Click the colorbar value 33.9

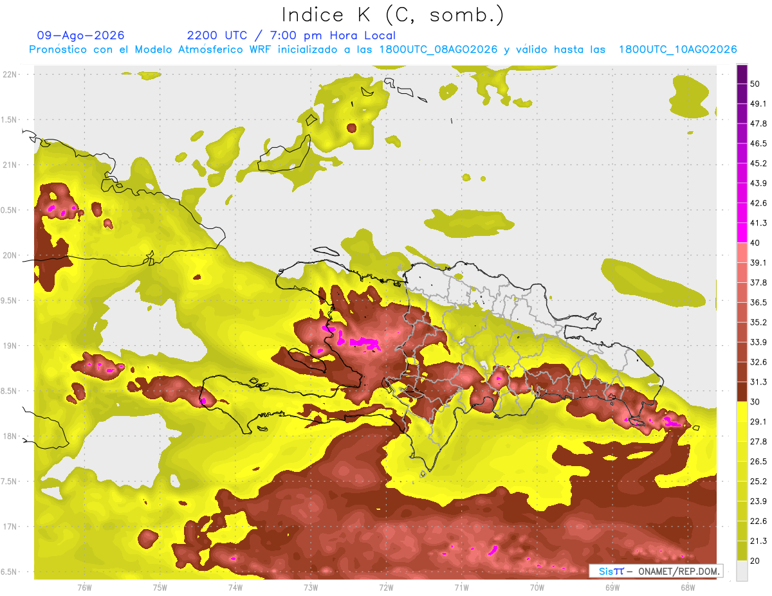[x=758, y=342]
